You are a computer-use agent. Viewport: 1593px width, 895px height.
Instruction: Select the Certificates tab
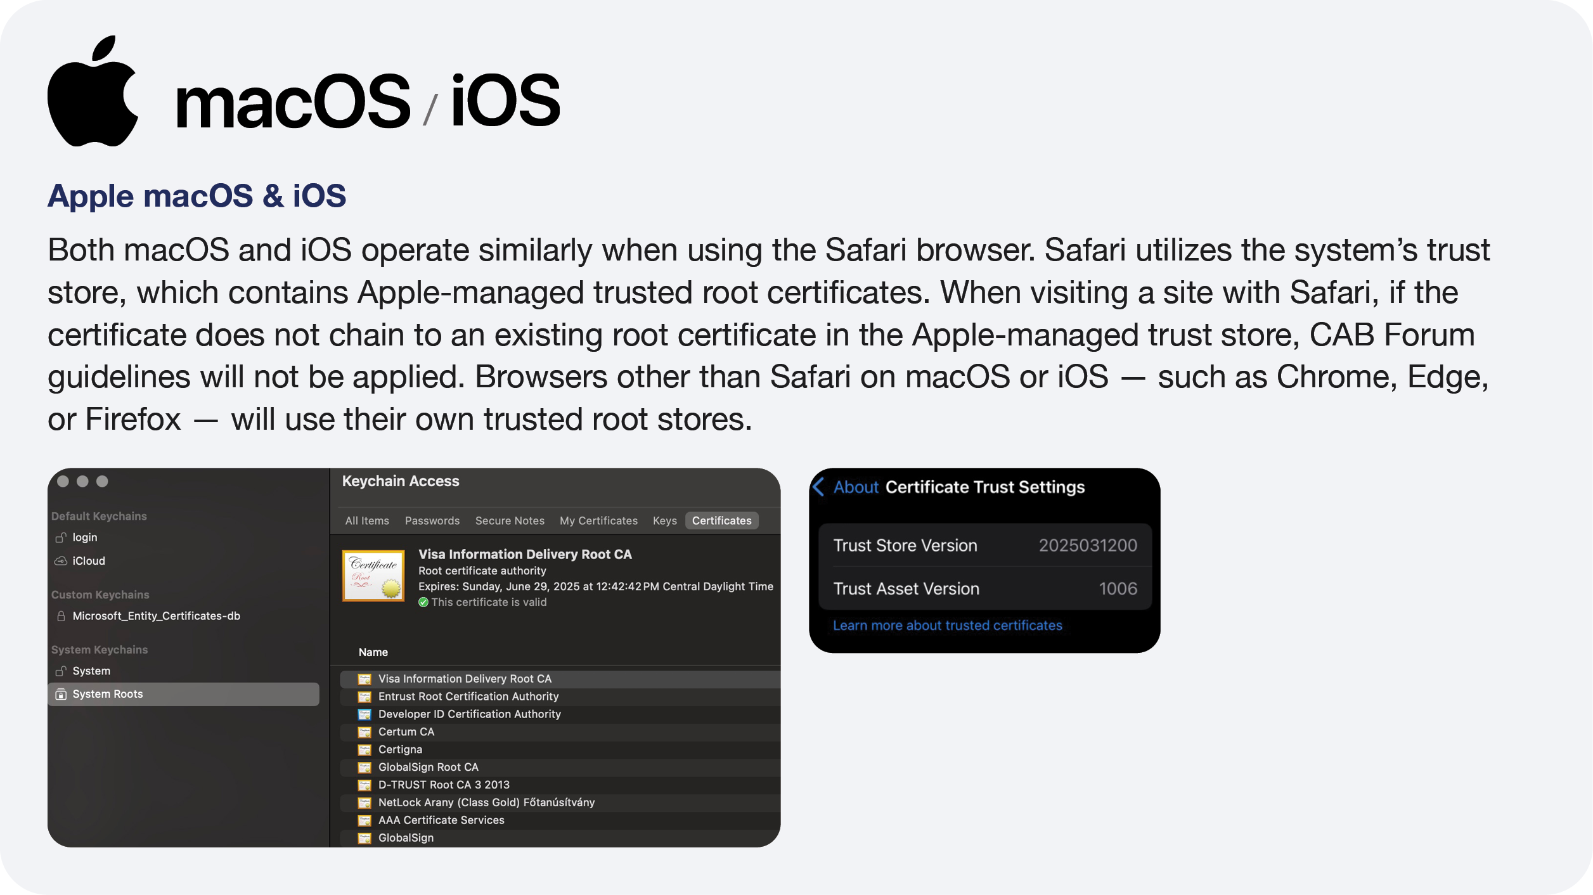(721, 521)
